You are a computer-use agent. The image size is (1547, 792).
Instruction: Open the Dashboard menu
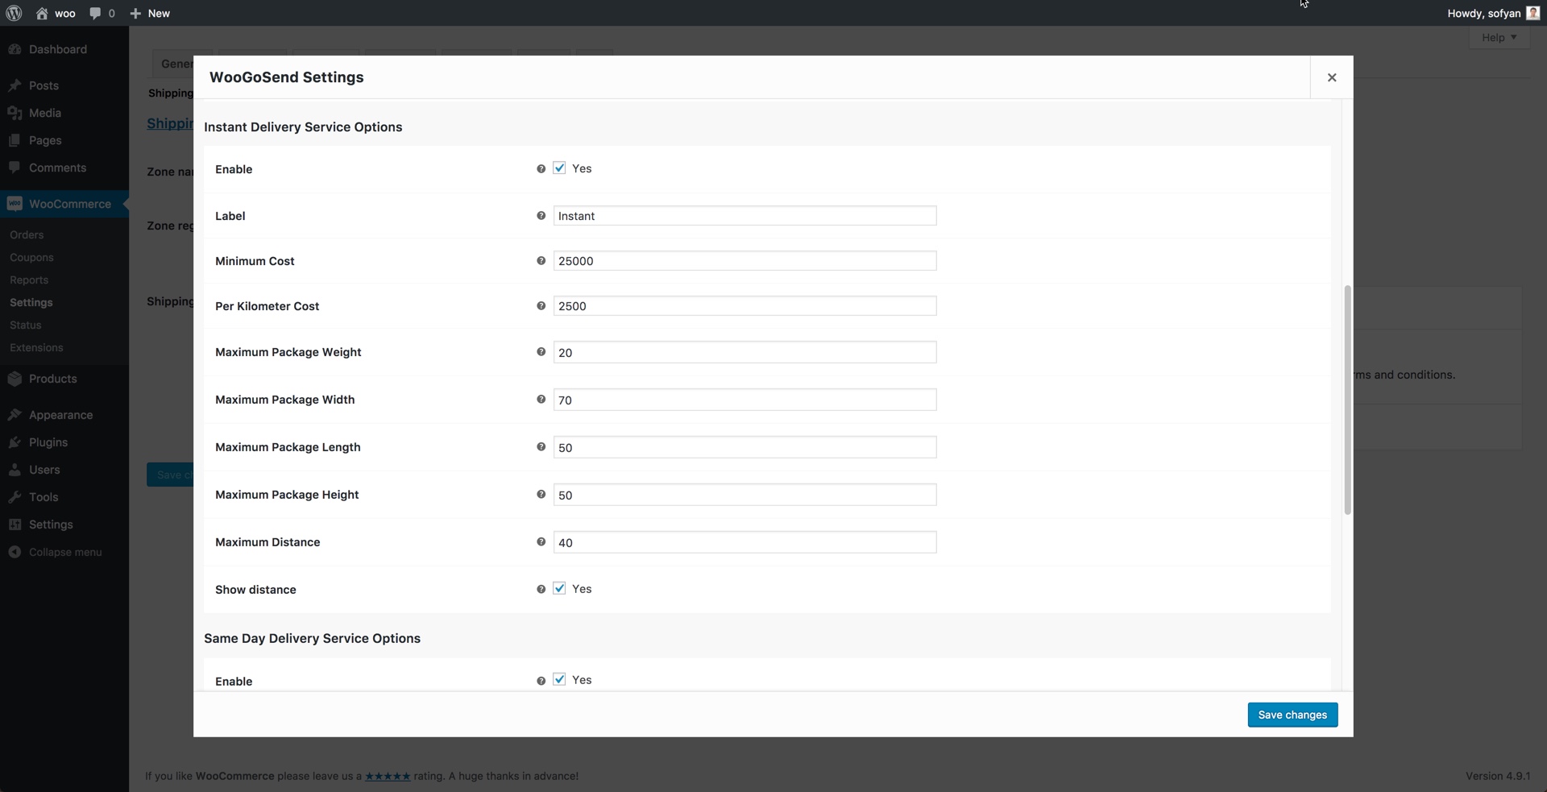coord(58,49)
